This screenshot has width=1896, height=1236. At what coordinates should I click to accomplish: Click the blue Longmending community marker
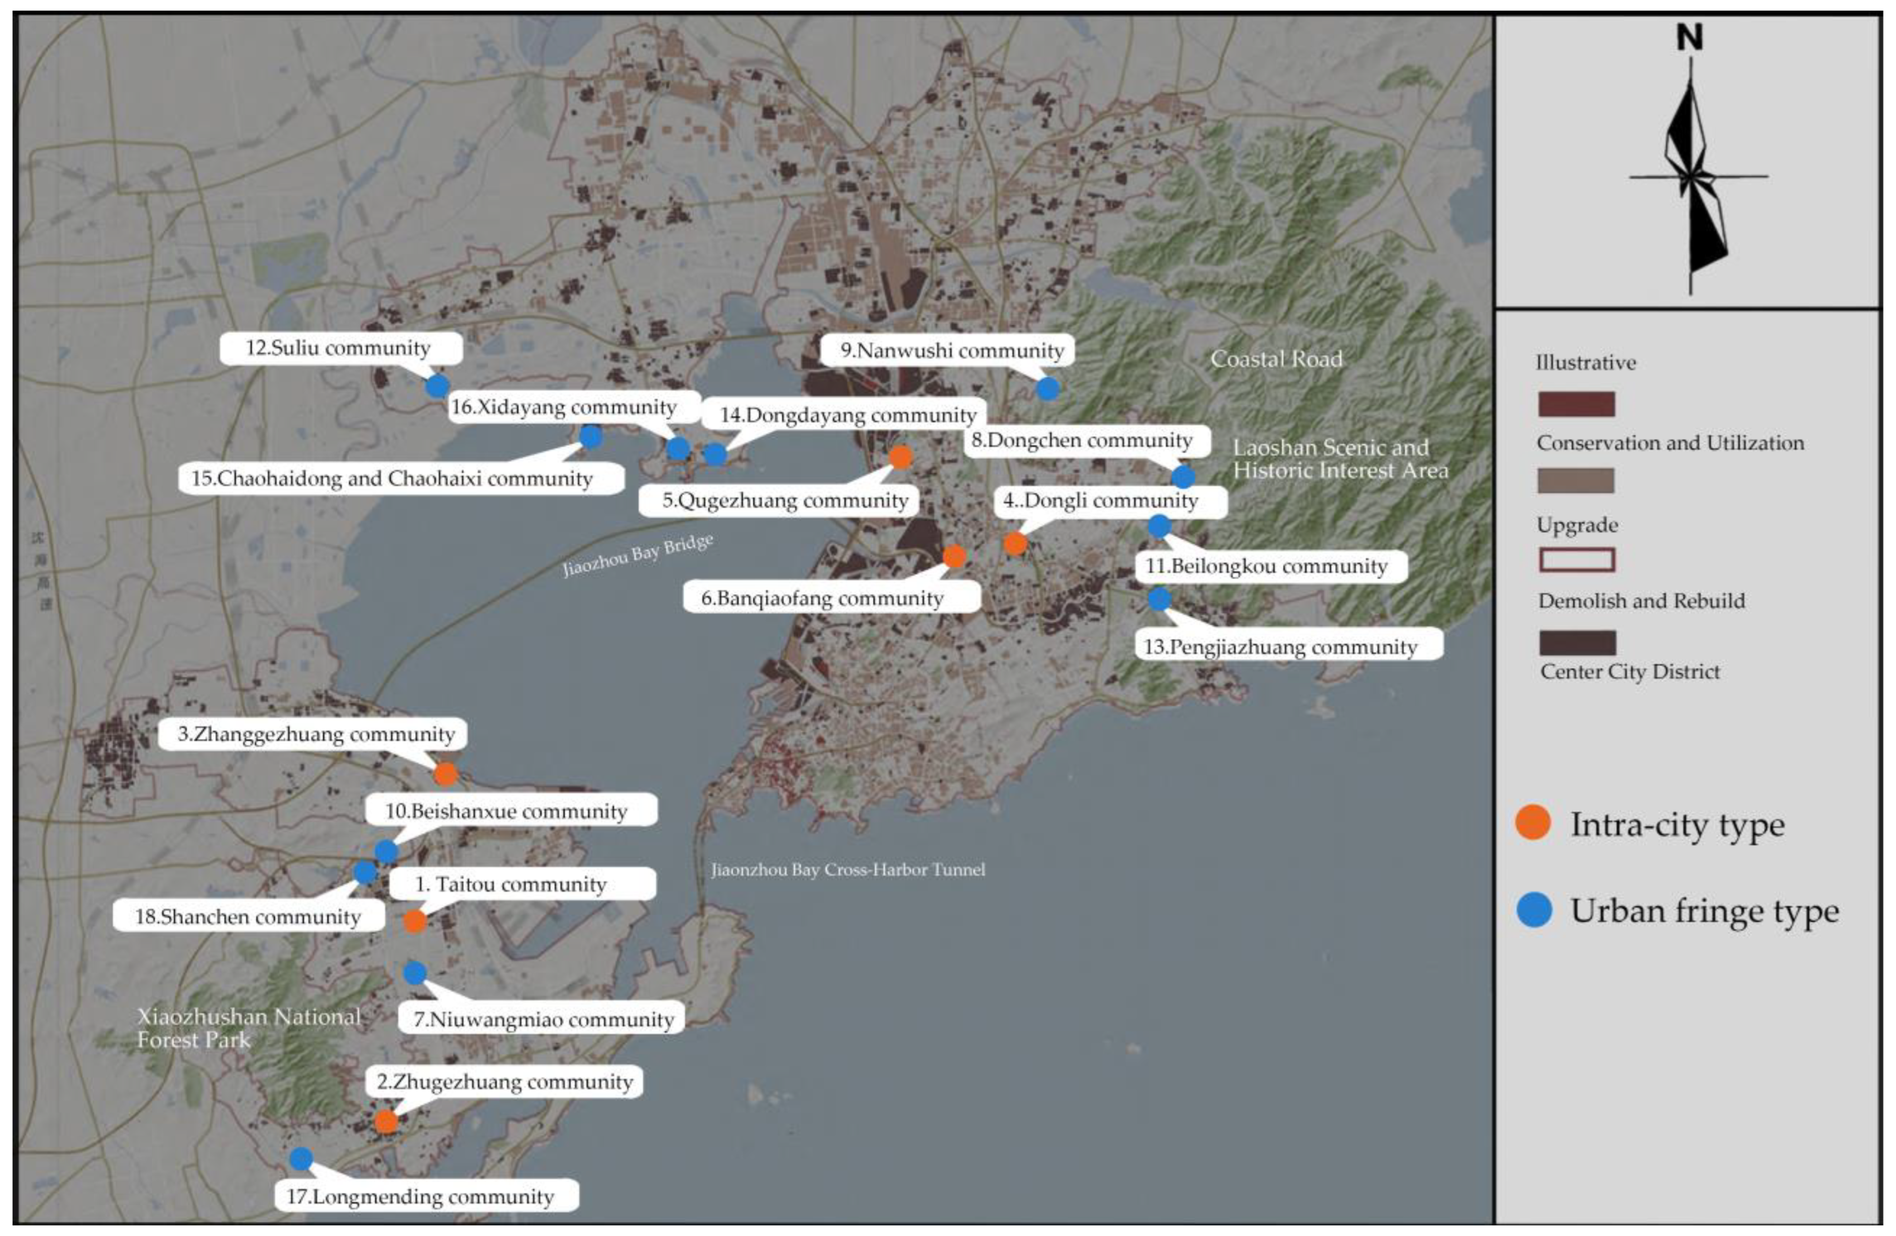(301, 1159)
